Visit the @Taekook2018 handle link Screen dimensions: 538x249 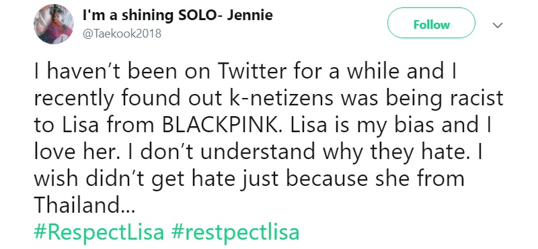(122, 34)
